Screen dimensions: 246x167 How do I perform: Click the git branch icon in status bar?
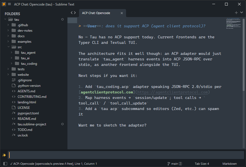click(169, 164)
